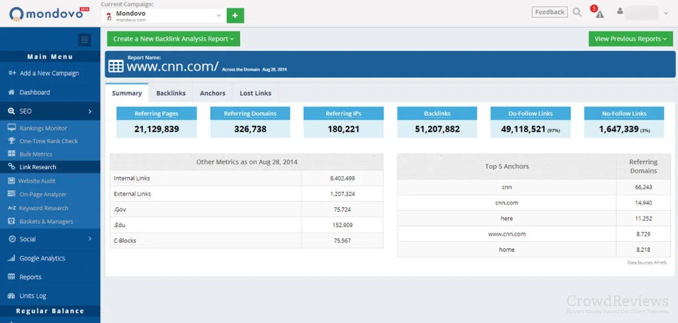Click the No-Follow Links link

(624, 113)
